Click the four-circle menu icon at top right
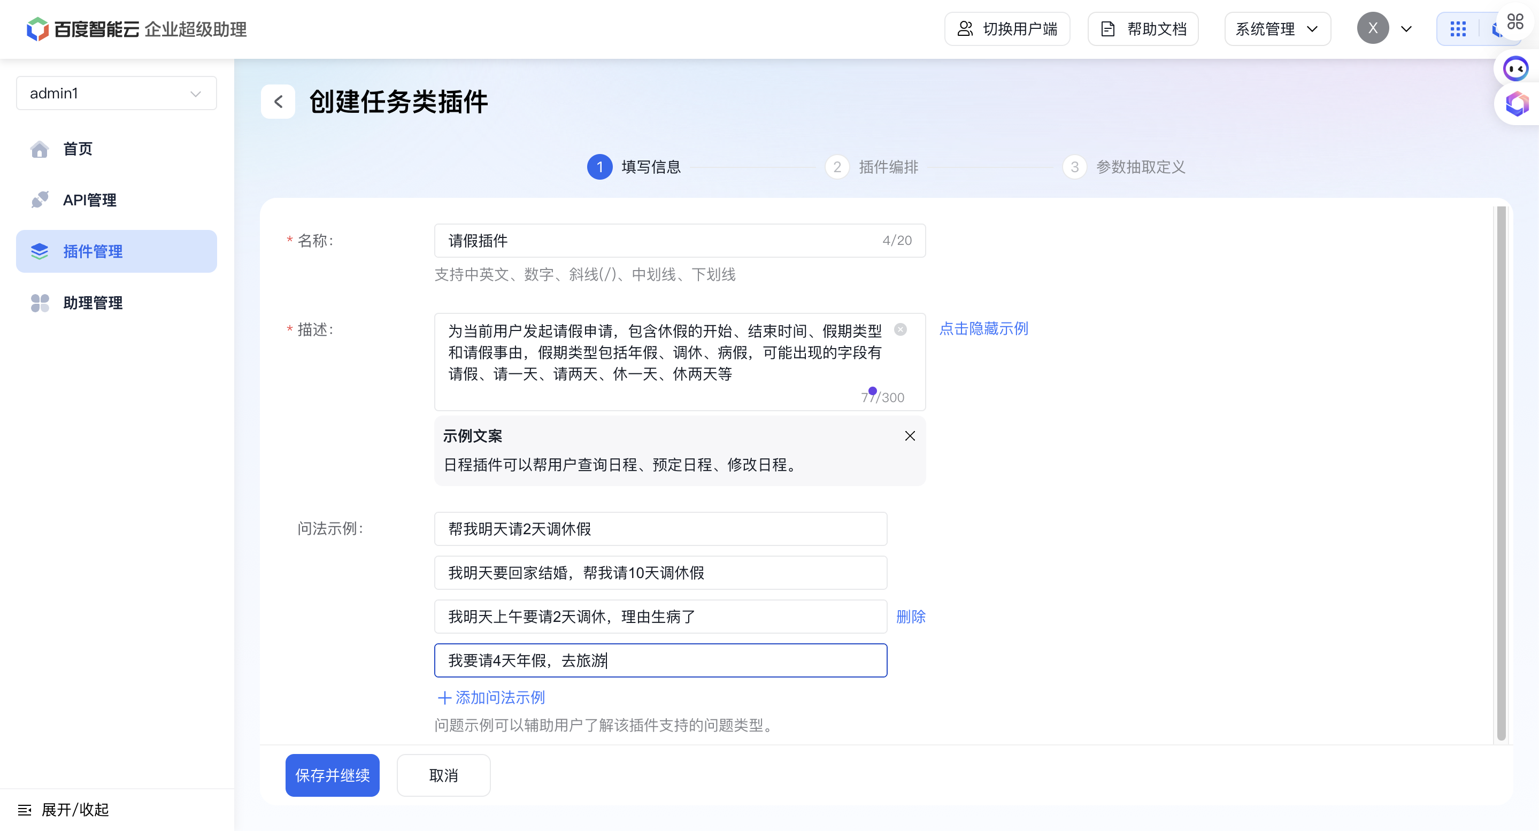This screenshot has width=1539, height=831. [x=1515, y=22]
